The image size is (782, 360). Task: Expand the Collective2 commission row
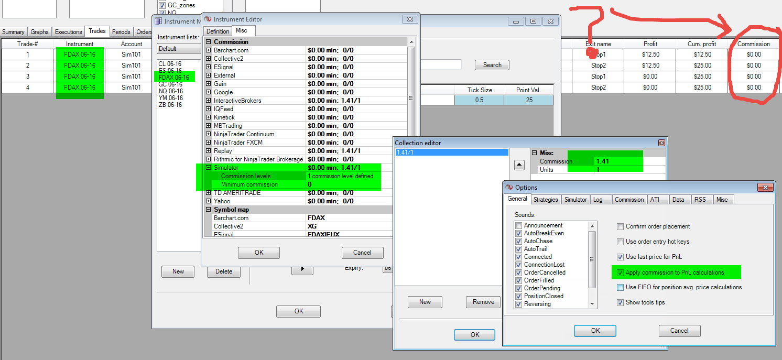point(208,59)
